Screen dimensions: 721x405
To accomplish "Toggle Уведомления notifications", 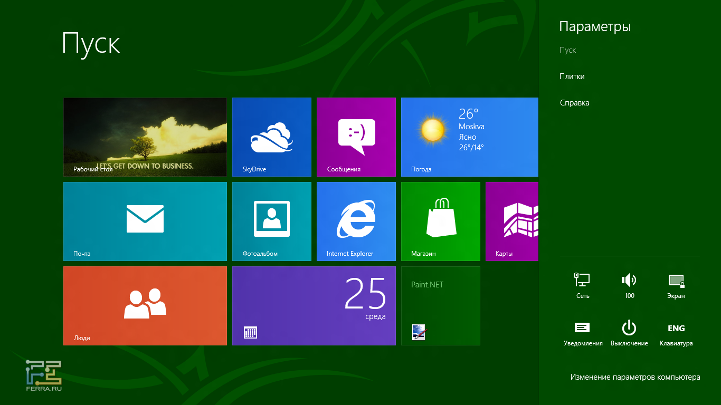I will [x=583, y=333].
